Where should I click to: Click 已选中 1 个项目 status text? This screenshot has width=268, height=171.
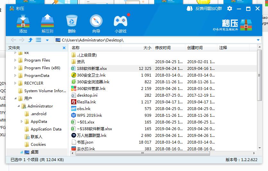37,160
